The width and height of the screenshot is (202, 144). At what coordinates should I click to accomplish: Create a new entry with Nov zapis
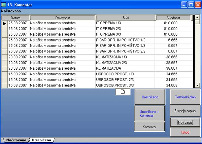pos(185,122)
